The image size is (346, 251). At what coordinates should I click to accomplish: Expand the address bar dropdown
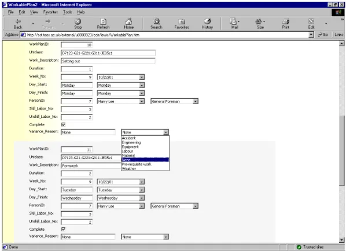(311, 35)
